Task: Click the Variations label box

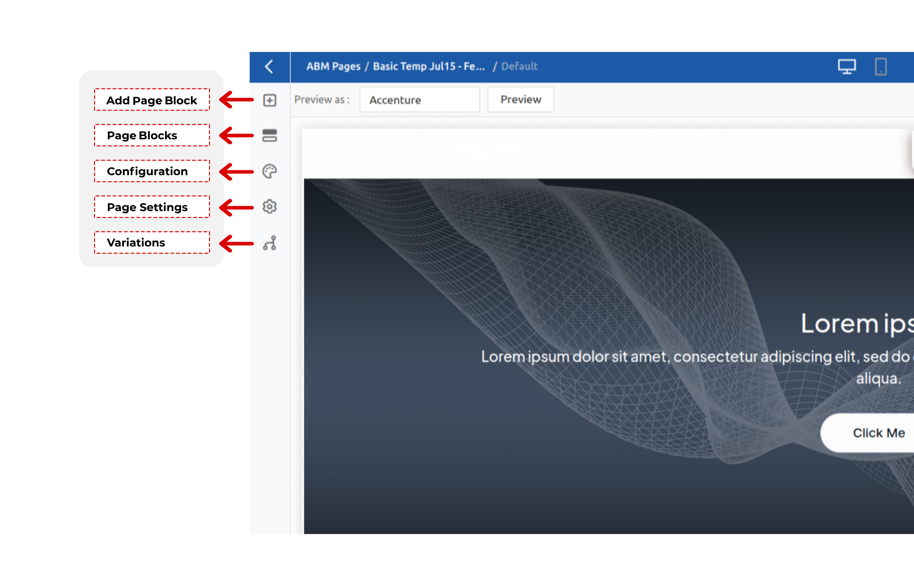Action: (152, 243)
